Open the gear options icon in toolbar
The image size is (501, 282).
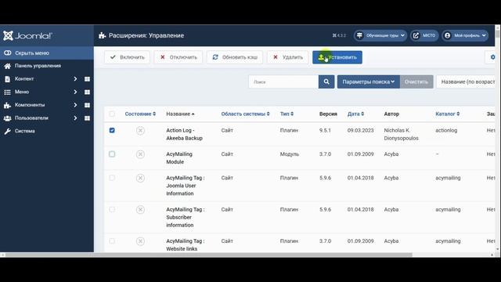tap(492, 57)
